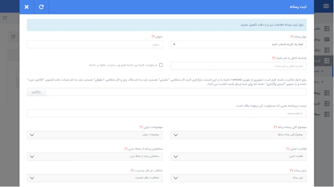Image resolution: width=334 pixels, height=187 pixels.
Task: Open the hamburger menu icon
Action: point(326,6)
